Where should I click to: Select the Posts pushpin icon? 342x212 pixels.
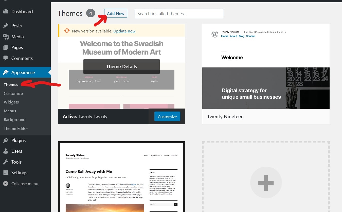tap(6, 26)
